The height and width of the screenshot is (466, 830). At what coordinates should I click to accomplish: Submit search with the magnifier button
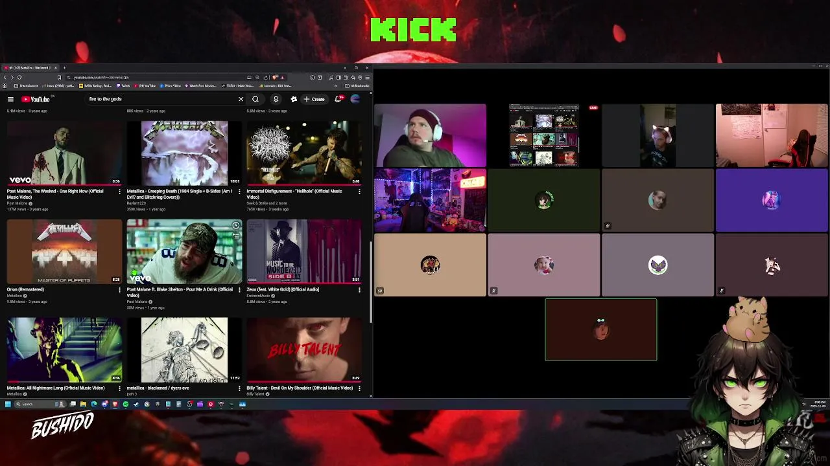(255, 99)
